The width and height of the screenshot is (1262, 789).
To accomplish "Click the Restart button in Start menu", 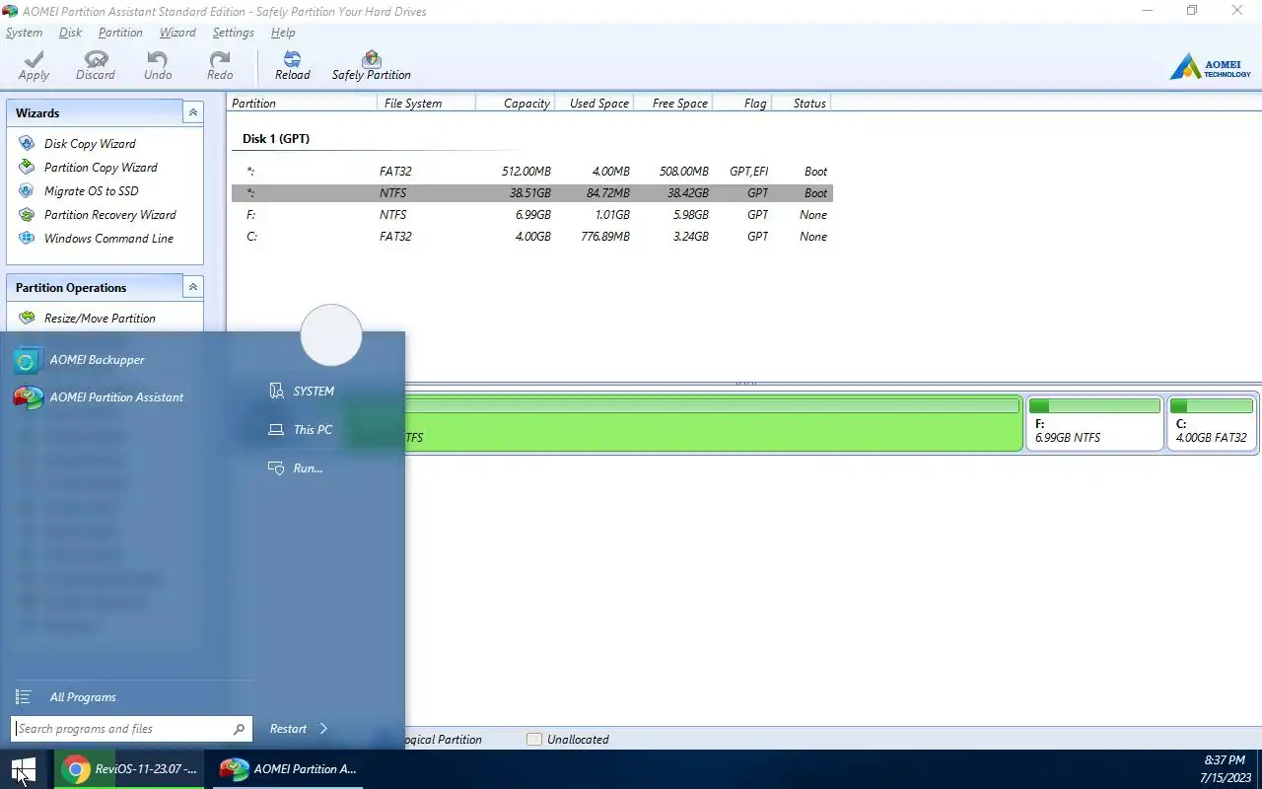I will click(288, 729).
